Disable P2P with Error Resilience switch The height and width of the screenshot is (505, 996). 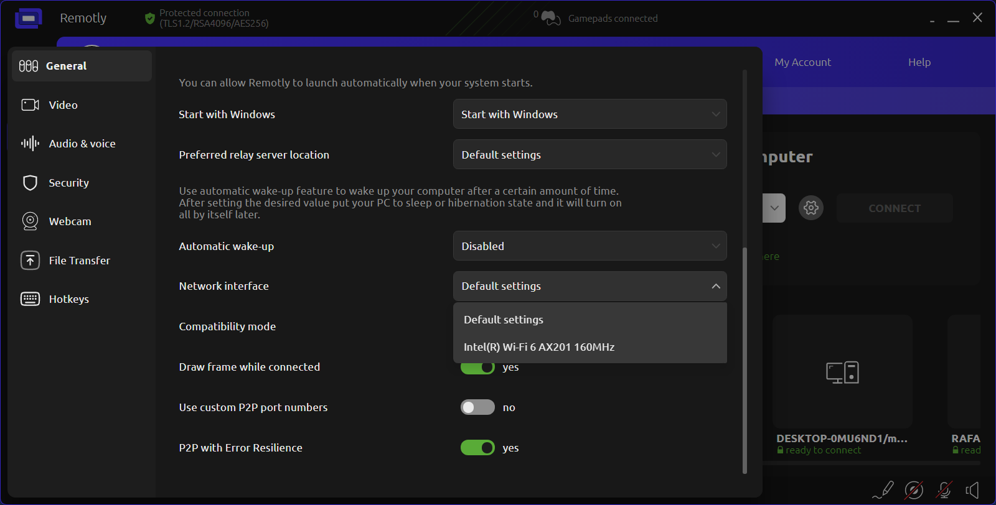pos(477,448)
